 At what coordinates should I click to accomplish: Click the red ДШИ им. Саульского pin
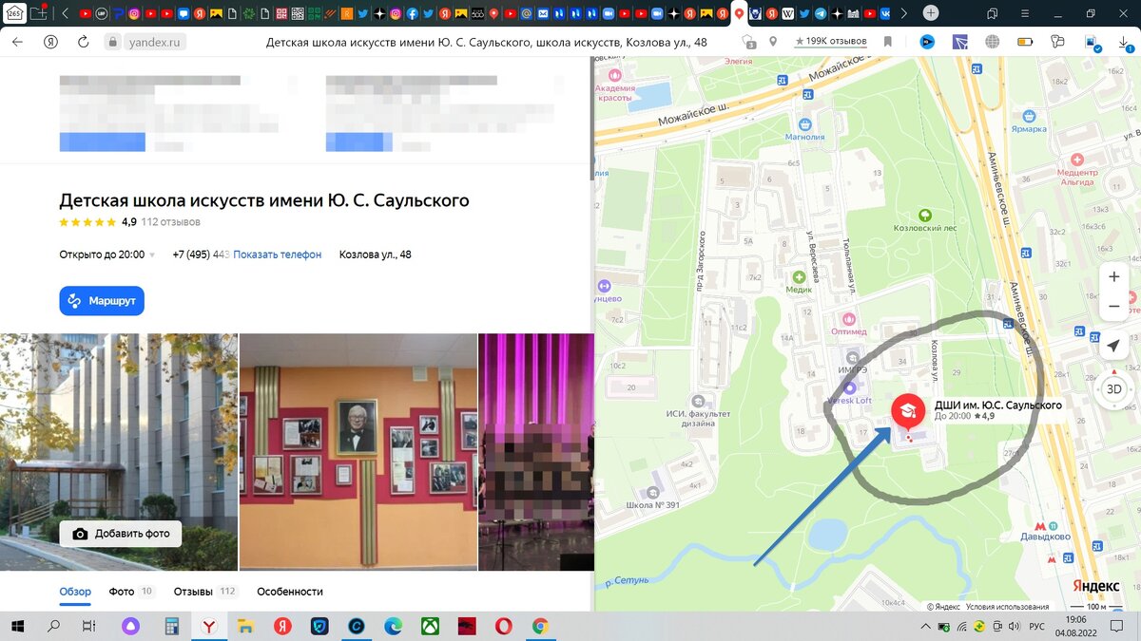[908, 410]
